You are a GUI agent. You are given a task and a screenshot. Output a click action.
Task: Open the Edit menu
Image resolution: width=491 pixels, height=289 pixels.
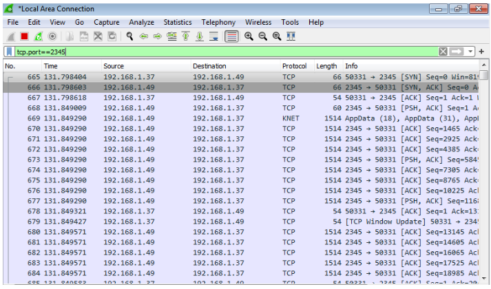[x=34, y=22]
